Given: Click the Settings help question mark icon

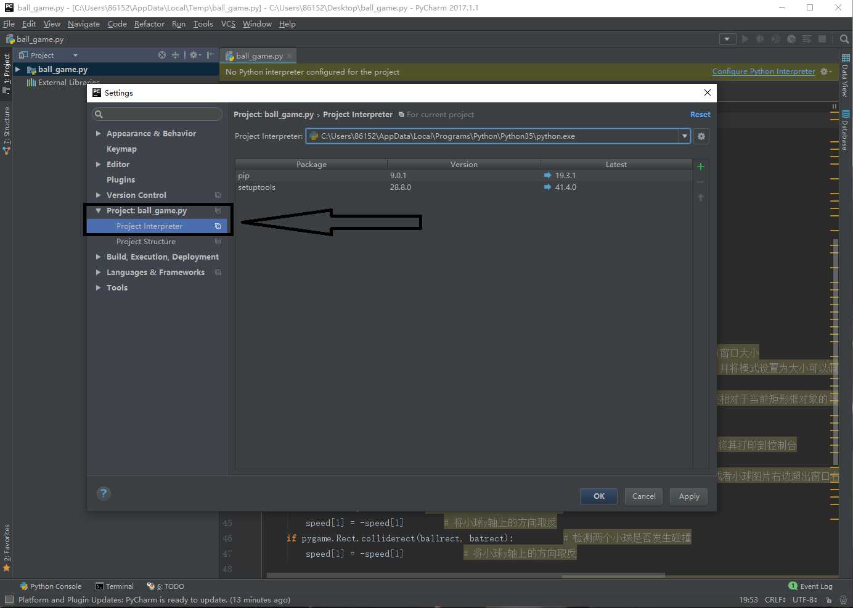Looking at the screenshot, I should click(104, 493).
